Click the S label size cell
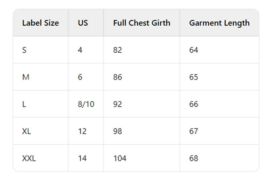The width and height of the screenshot is (271, 188). pyautogui.click(x=40, y=50)
